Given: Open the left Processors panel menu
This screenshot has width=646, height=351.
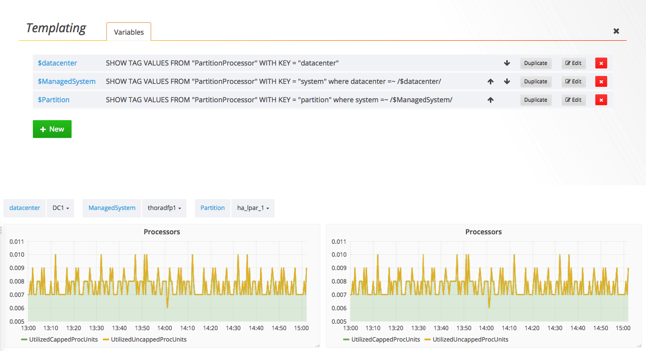Looking at the screenshot, I should click(162, 232).
